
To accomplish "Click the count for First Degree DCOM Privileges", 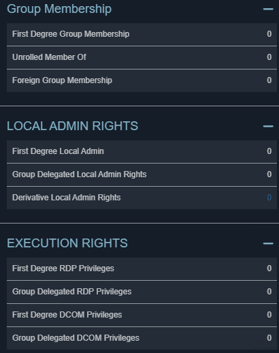I will coord(269,315).
